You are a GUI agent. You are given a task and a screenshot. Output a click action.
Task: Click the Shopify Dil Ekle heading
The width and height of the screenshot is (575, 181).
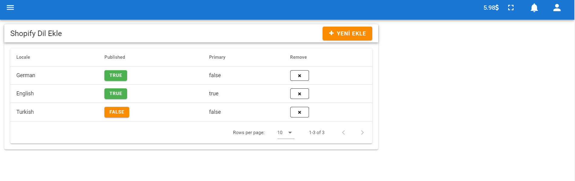click(36, 33)
